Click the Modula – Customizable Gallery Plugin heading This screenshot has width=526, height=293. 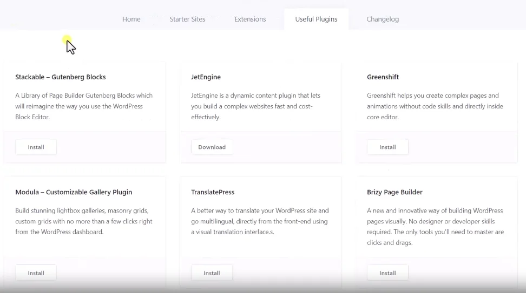click(x=74, y=192)
